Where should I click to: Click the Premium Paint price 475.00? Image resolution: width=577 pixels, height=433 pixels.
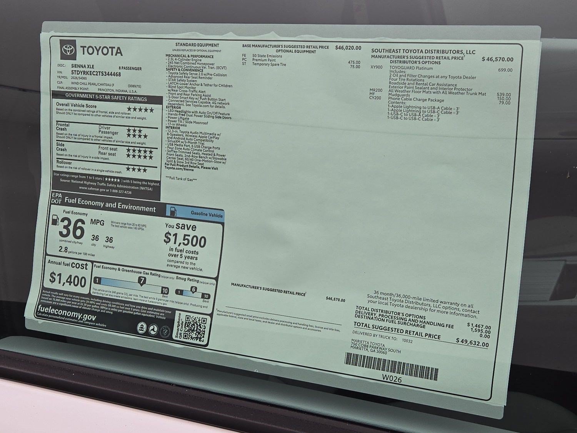pos(354,62)
